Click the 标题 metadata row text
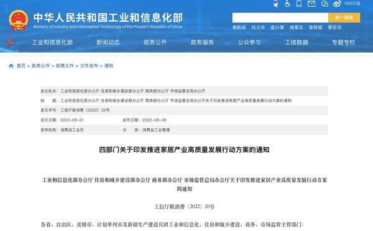The height and width of the screenshot is (231, 373). (x=176, y=101)
